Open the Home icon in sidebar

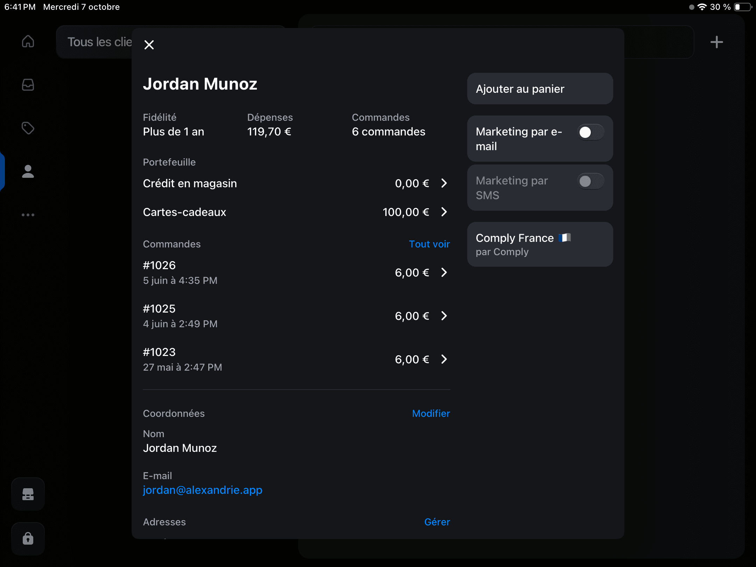[x=28, y=41]
